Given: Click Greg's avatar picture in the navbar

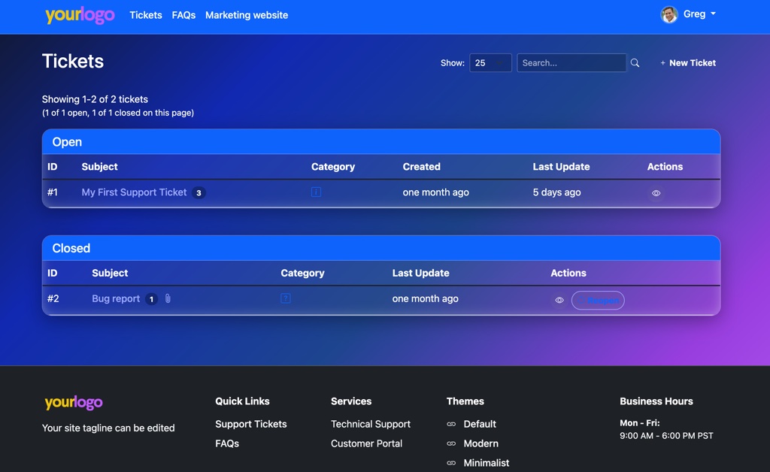Looking at the screenshot, I should [668, 14].
